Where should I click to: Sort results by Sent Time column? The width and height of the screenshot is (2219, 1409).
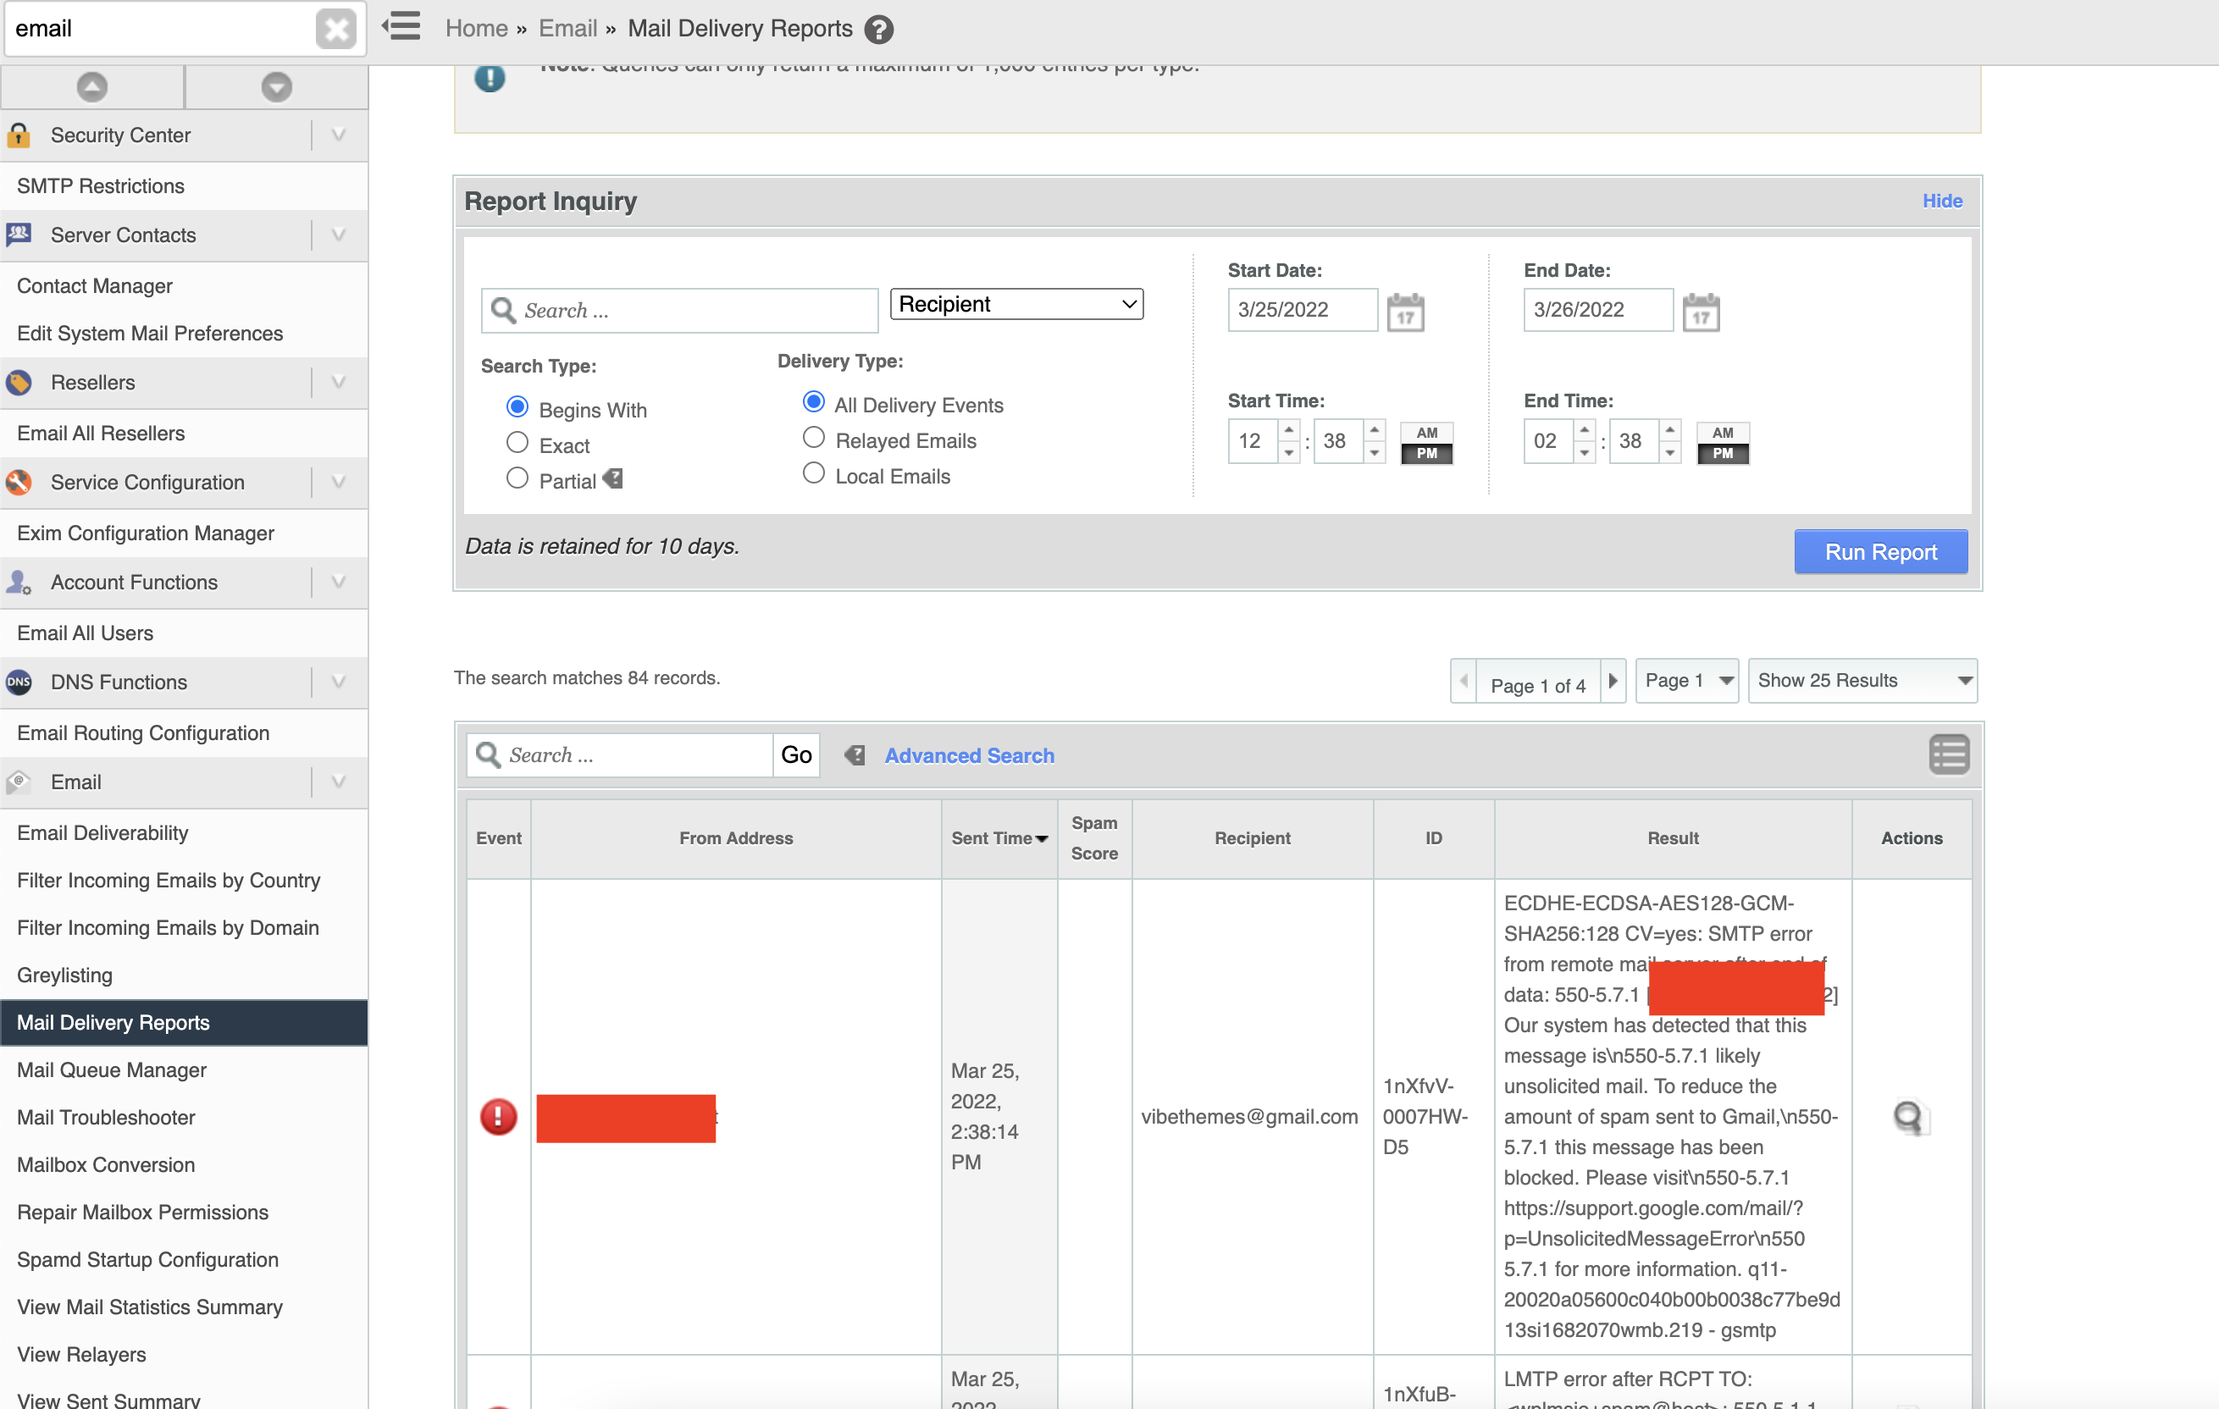[999, 838]
